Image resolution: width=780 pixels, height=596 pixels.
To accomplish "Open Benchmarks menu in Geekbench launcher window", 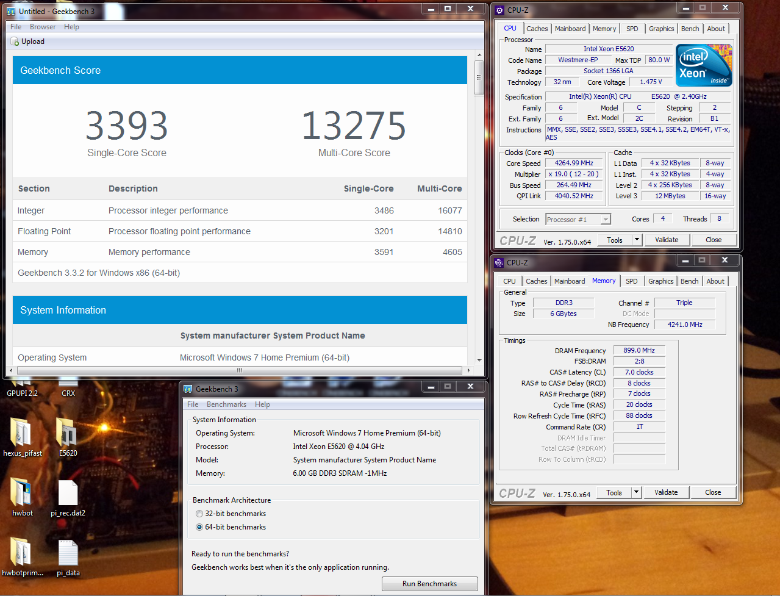I will tap(226, 404).
